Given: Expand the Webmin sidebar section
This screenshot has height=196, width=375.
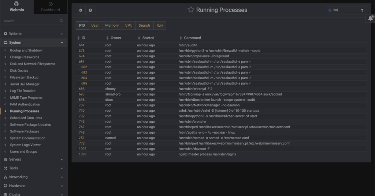Looking at the screenshot, I should click(34, 34).
